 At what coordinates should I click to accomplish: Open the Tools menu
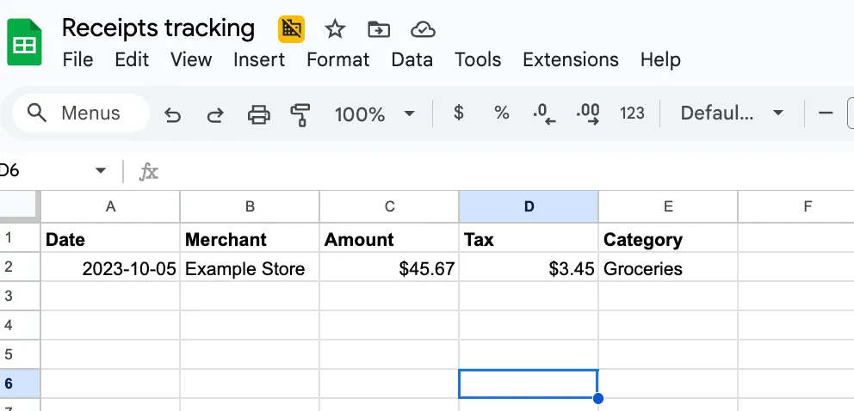[478, 59]
